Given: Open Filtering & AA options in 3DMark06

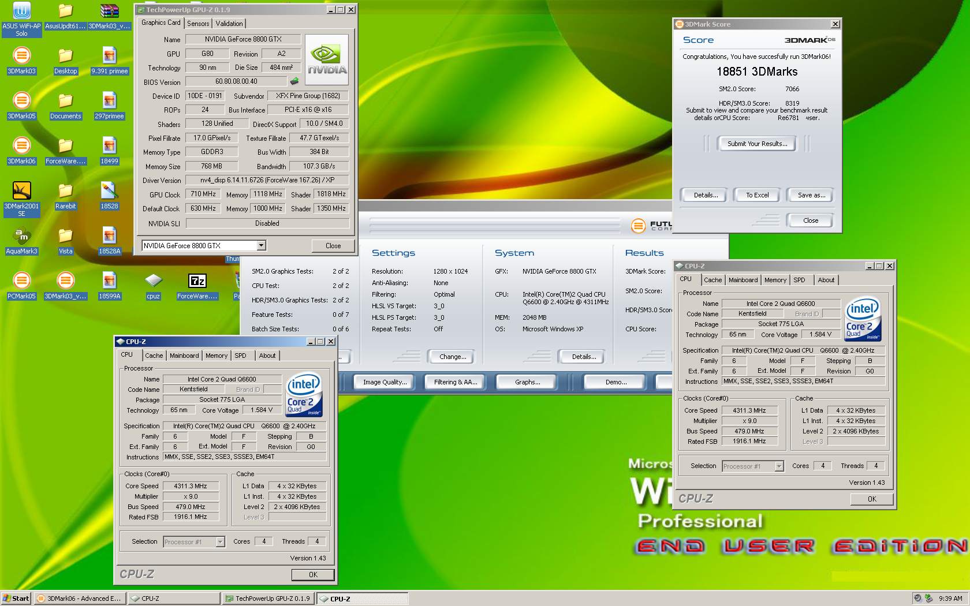Looking at the screenshot, I should pyautogui.click(x=456, y=382).
